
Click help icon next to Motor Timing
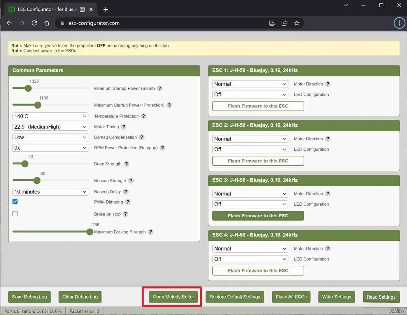(124, 127)
